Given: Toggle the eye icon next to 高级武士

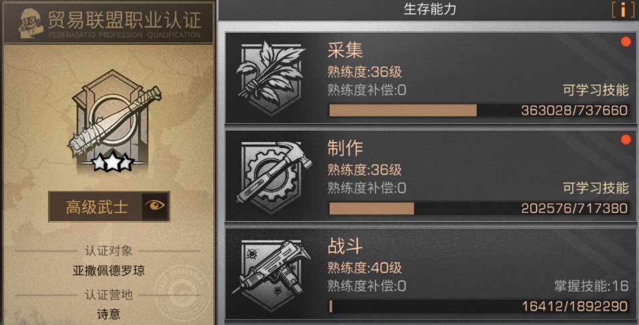Looking at the screenshot, I should (x=156, y=206).
